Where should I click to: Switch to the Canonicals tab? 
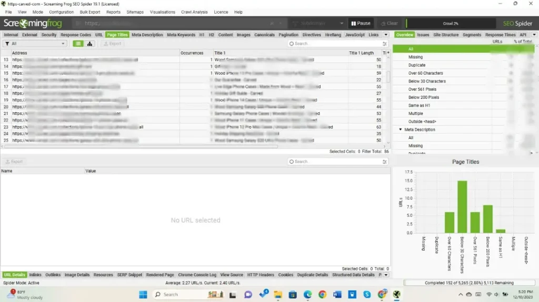tap(264, 35)
